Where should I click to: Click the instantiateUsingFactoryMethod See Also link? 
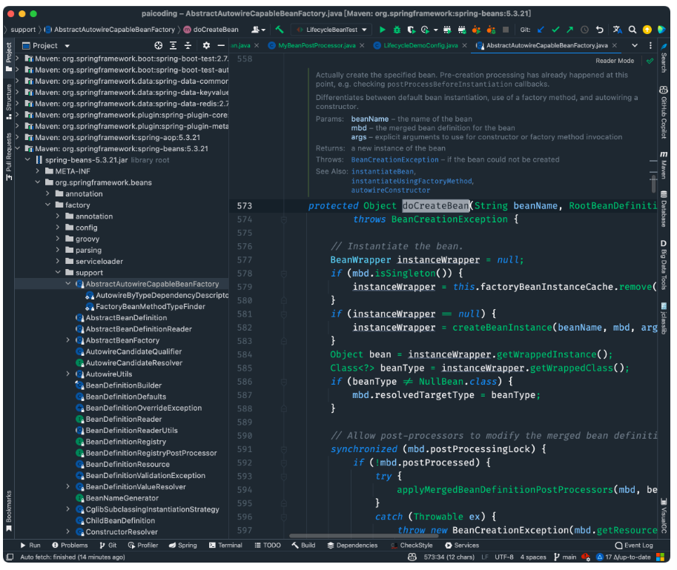[x=412, y=181]
